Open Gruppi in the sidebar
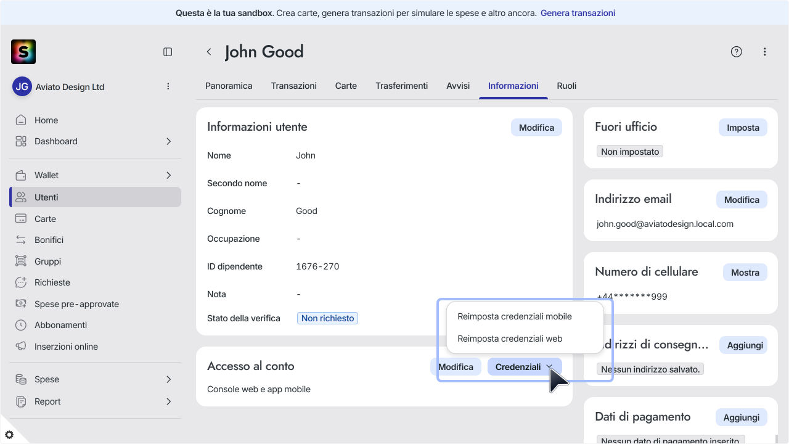This screenshot has height=444, width=789. (96, 261)
